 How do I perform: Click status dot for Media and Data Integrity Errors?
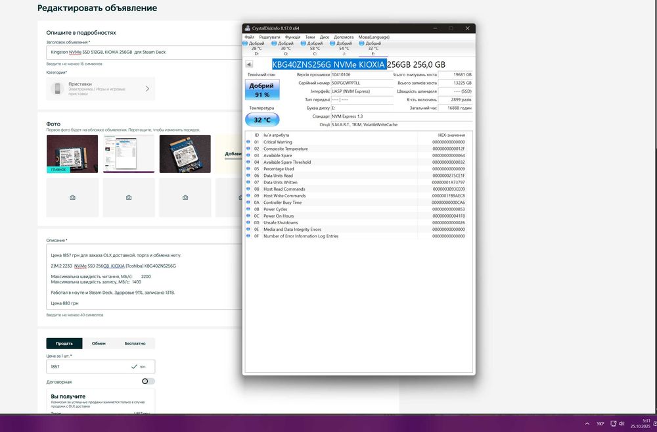248,229
